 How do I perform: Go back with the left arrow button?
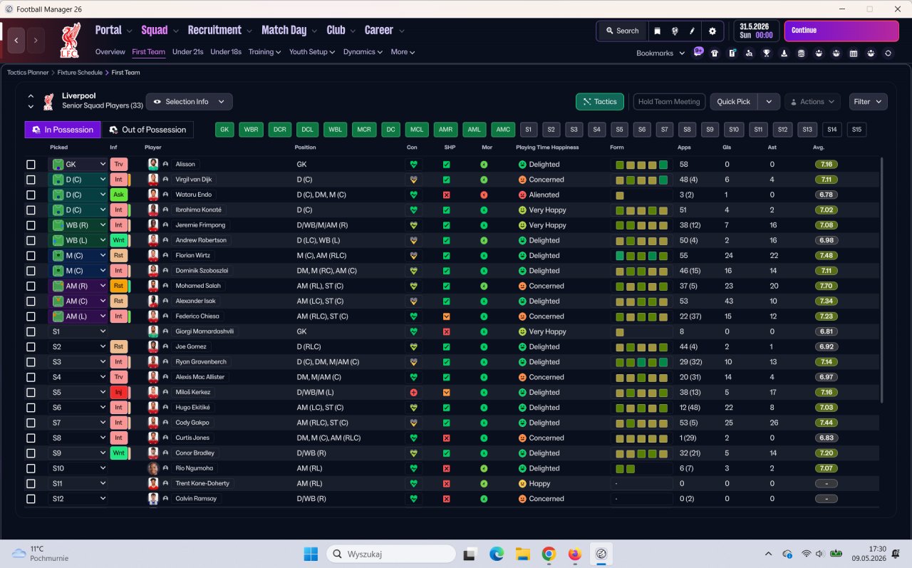point(16,40)
